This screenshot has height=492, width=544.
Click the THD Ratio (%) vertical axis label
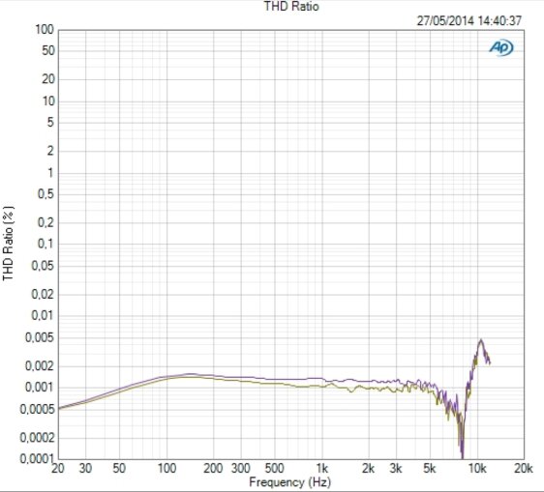click(x=9, y=244)
